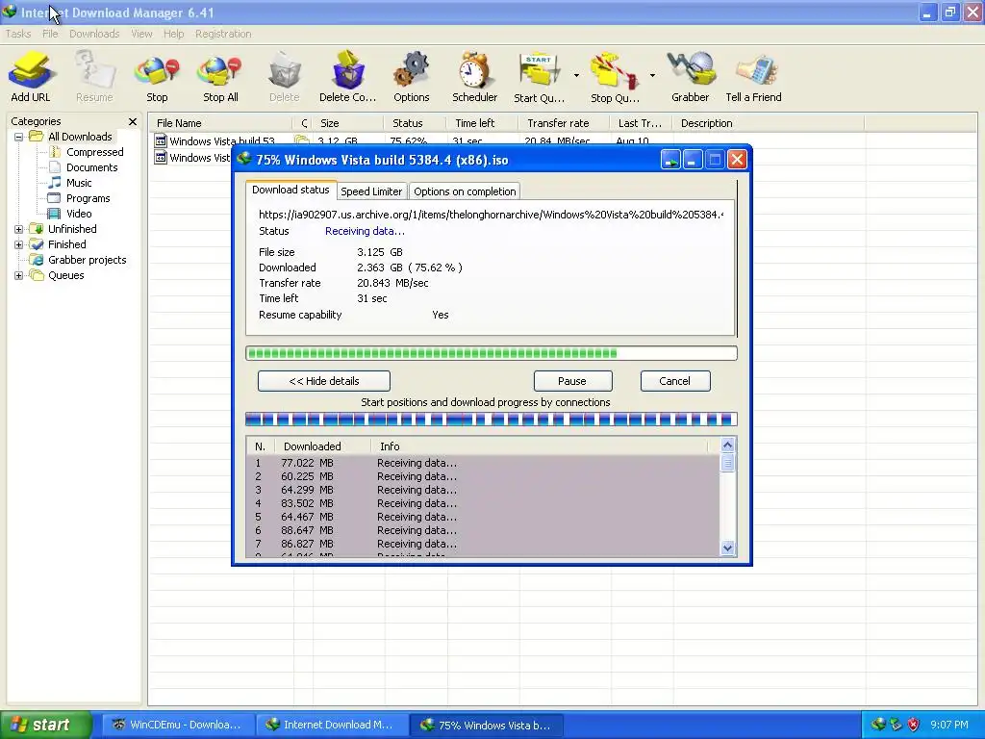
Task: Click the download dialog's tray-minimize icon
Action: pos(670,161)
